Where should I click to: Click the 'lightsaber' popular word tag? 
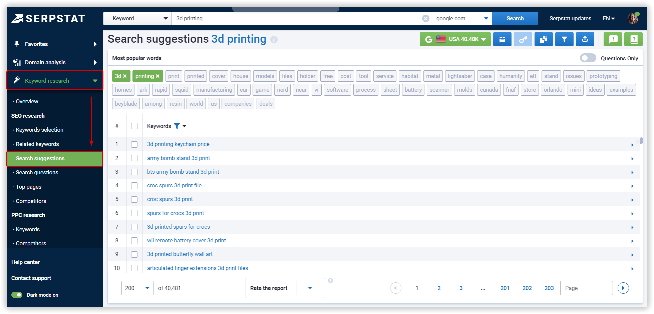coord(460,76)
